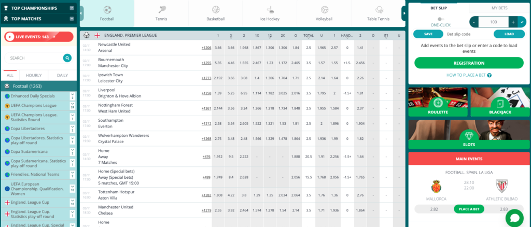Select the Tennis sport tab

pos(161,13)
